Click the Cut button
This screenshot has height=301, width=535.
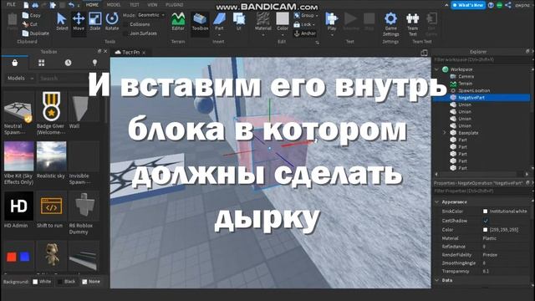tap(30, 24)
